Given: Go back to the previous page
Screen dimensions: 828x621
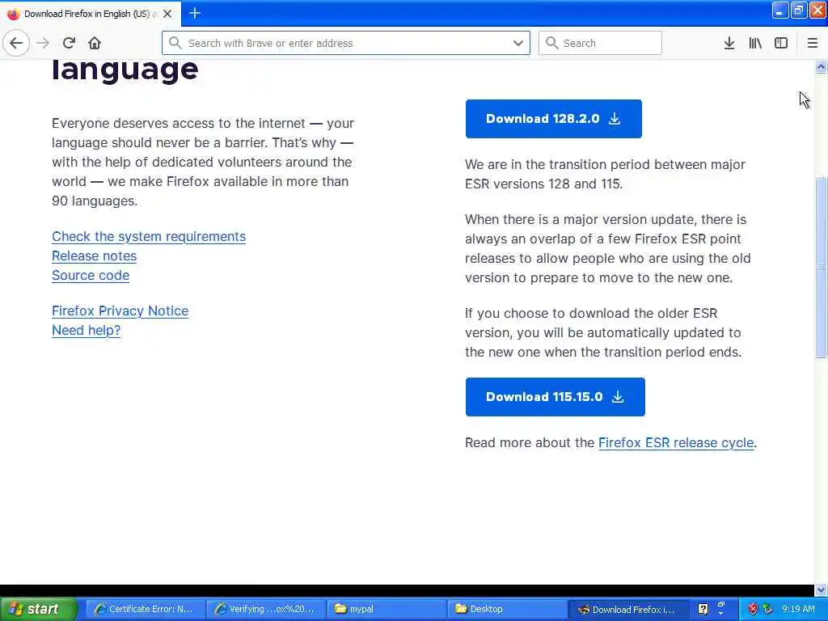Looking at the screenshot, I should pyautogui.click(x=16, y=43).
